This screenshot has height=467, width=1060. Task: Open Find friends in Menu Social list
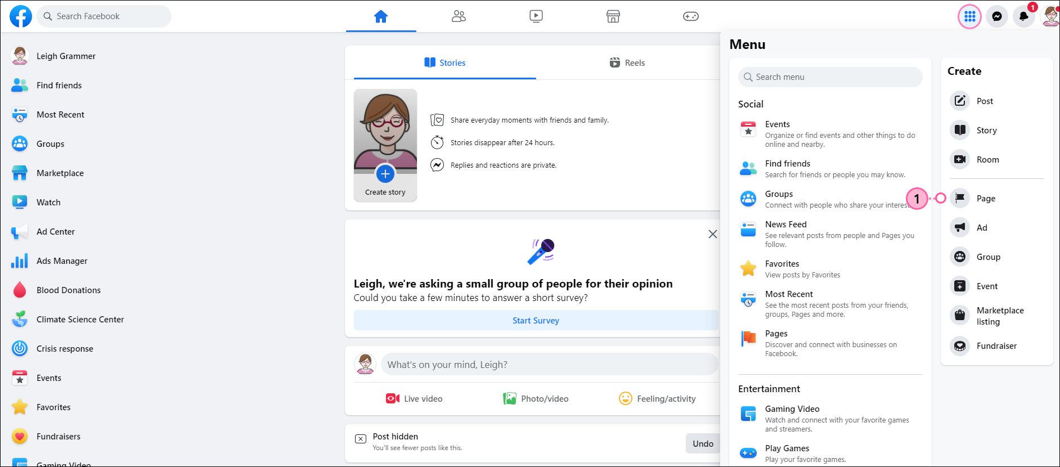[x=830, y=169]
